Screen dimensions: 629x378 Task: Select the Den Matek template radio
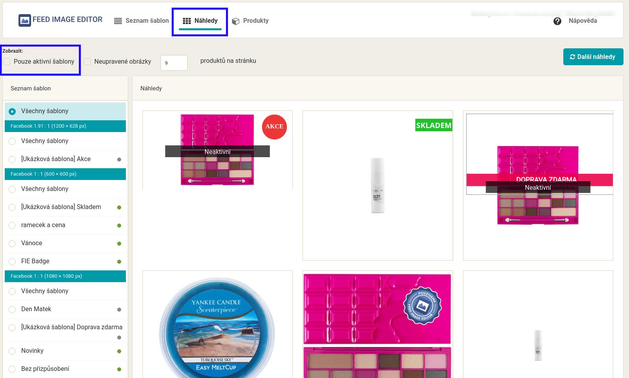click(12, 310)
